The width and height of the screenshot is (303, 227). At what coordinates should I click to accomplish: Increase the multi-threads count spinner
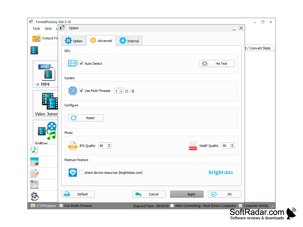coord(121,90)
